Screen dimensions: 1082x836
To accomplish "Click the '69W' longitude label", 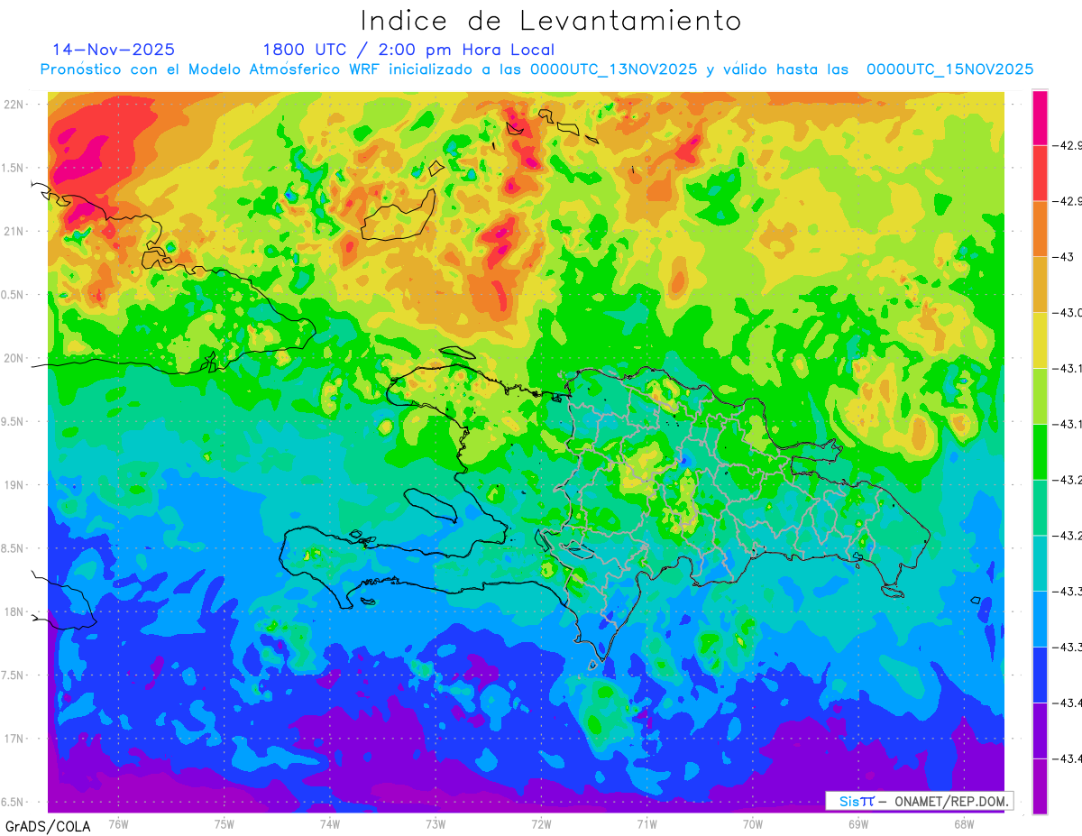I will [x=858, y=822].
